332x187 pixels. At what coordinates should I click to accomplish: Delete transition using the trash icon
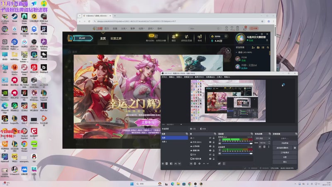coord(264,147)
